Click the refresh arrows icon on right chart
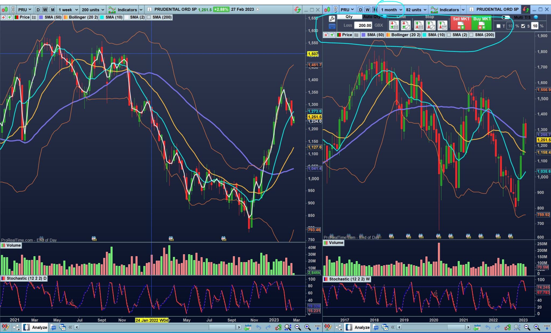The width and height of the screenshot is (551, 333). (525, 10)
